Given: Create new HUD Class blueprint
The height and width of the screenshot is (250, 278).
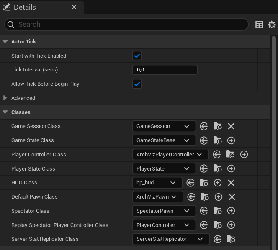Looking at the screenshot, I should pos(218,183).
